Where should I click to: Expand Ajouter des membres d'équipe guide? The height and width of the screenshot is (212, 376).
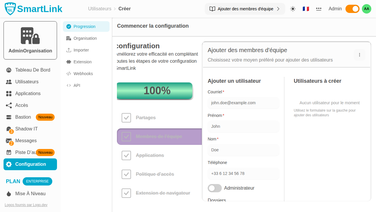pos(245,9)
